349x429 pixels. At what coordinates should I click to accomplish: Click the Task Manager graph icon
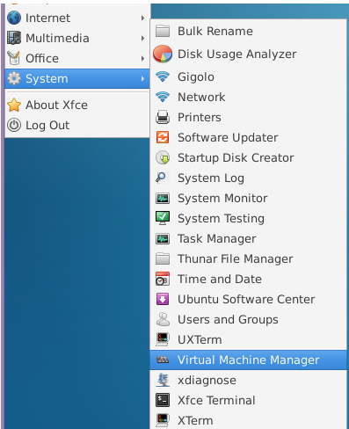(x=163, y=238)
